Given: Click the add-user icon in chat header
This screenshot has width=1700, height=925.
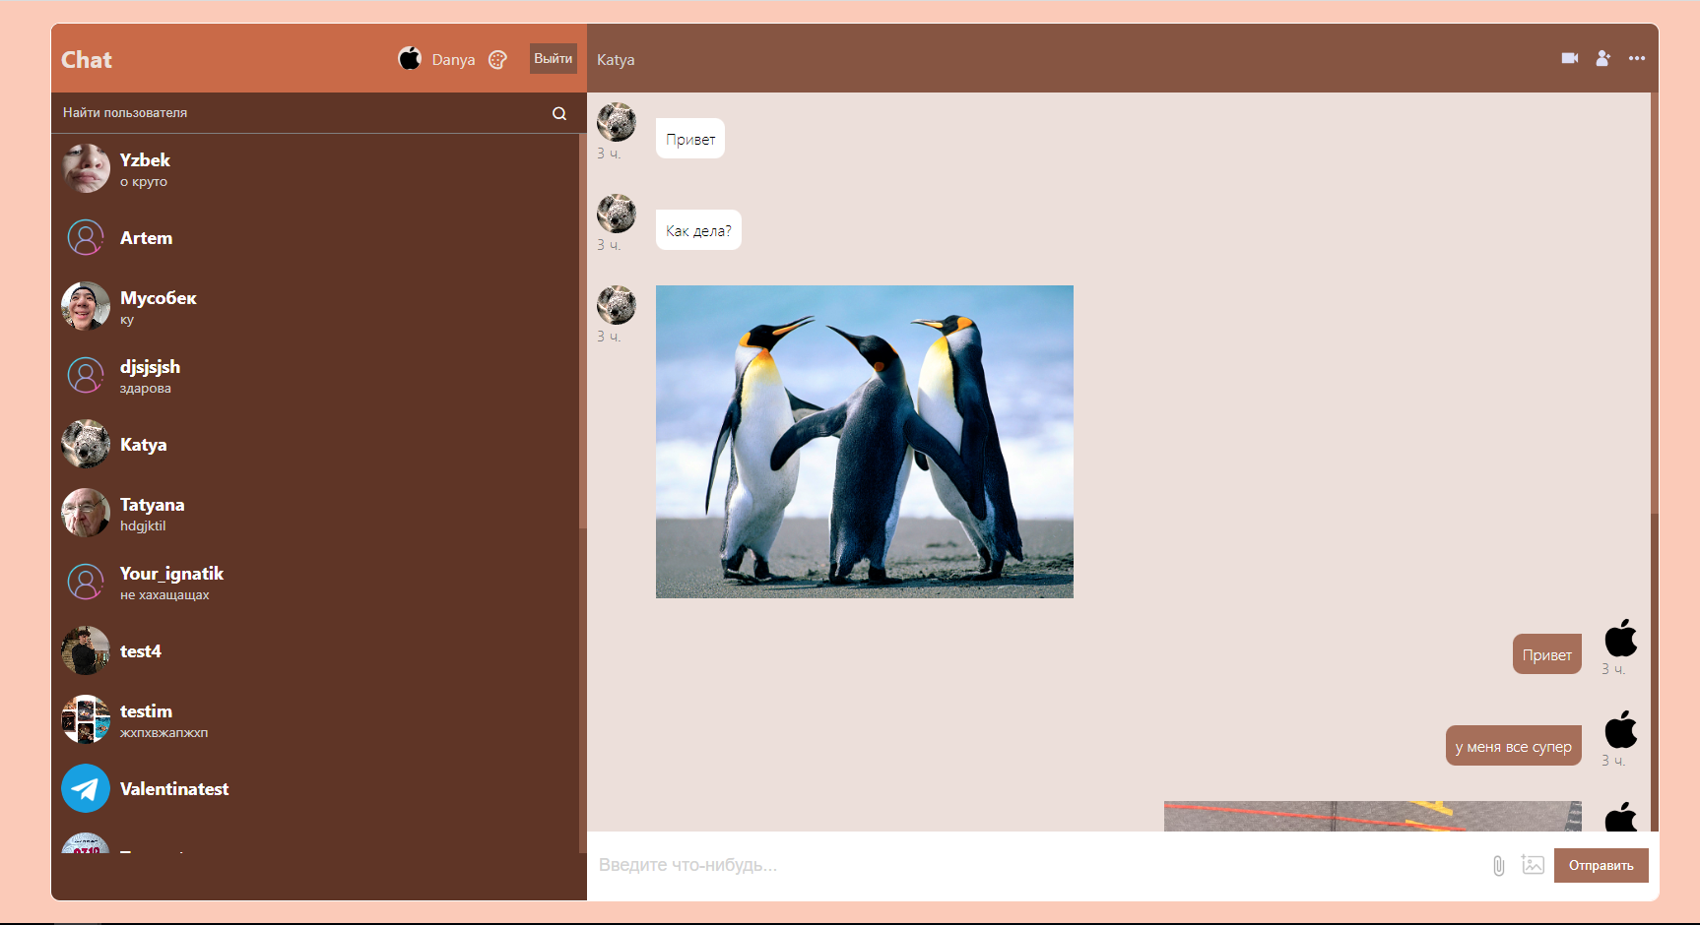Looking at the screenshot, I should (1603, 58).
